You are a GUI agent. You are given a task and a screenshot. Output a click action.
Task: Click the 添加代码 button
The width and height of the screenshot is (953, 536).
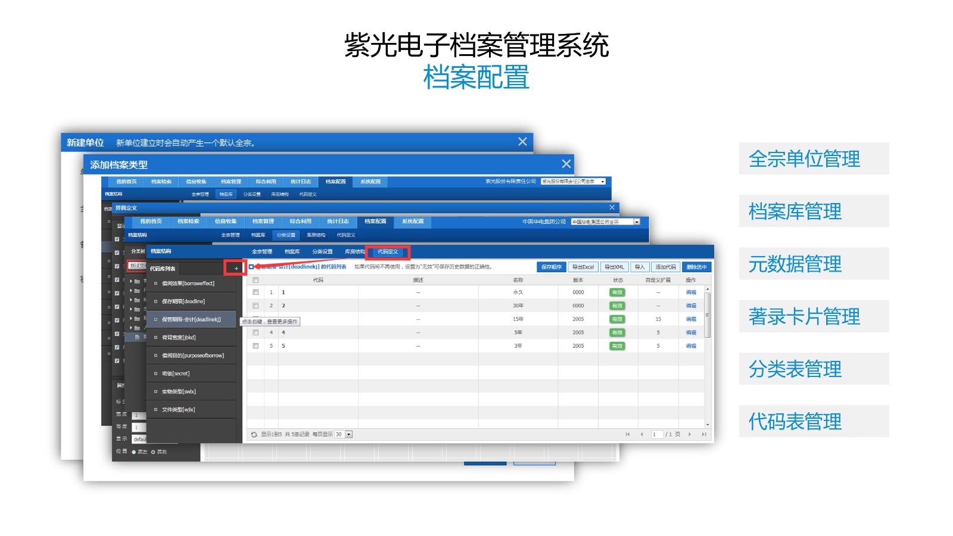click(666, 267)
